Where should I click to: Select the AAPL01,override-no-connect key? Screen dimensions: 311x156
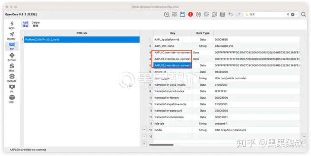tap(172, 59)
